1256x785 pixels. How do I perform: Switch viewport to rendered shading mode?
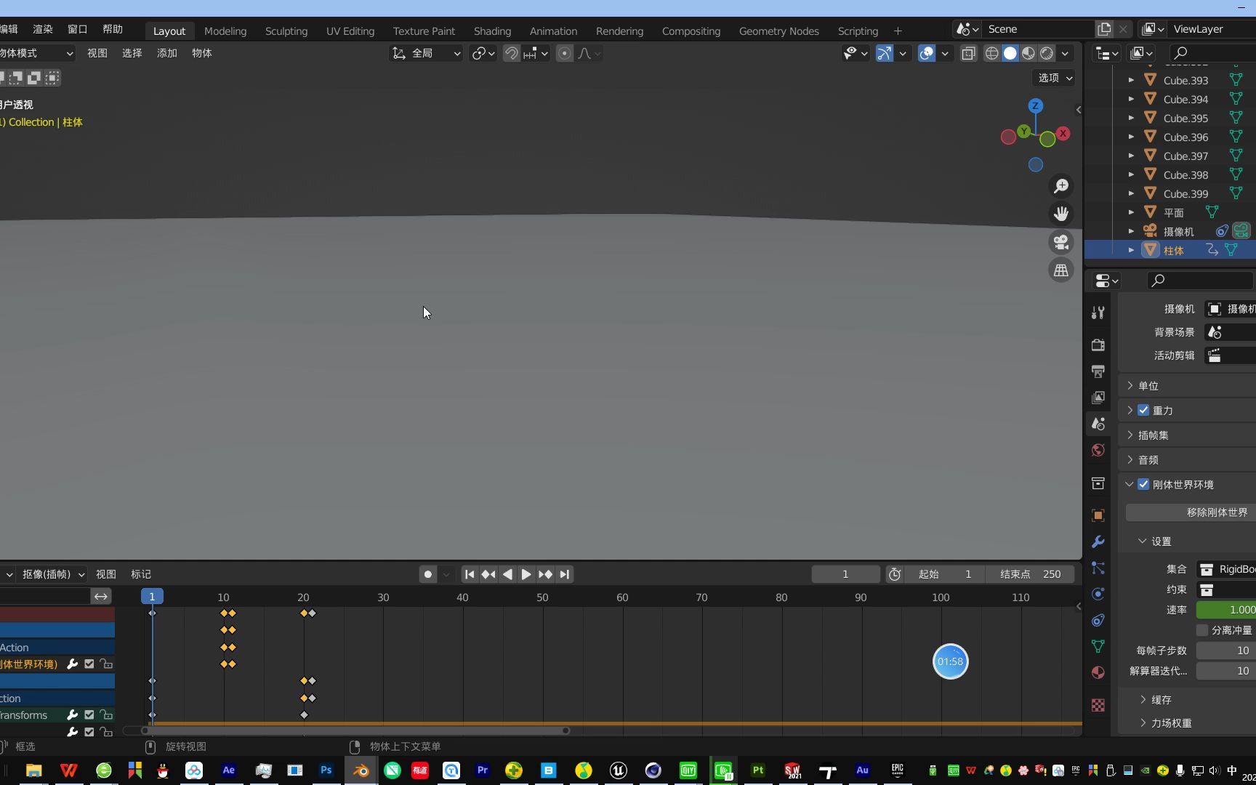pos(1047,53)
